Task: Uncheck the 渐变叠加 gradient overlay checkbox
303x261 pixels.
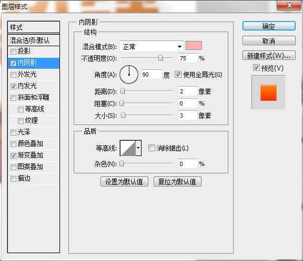Action: tap(13, 155)
